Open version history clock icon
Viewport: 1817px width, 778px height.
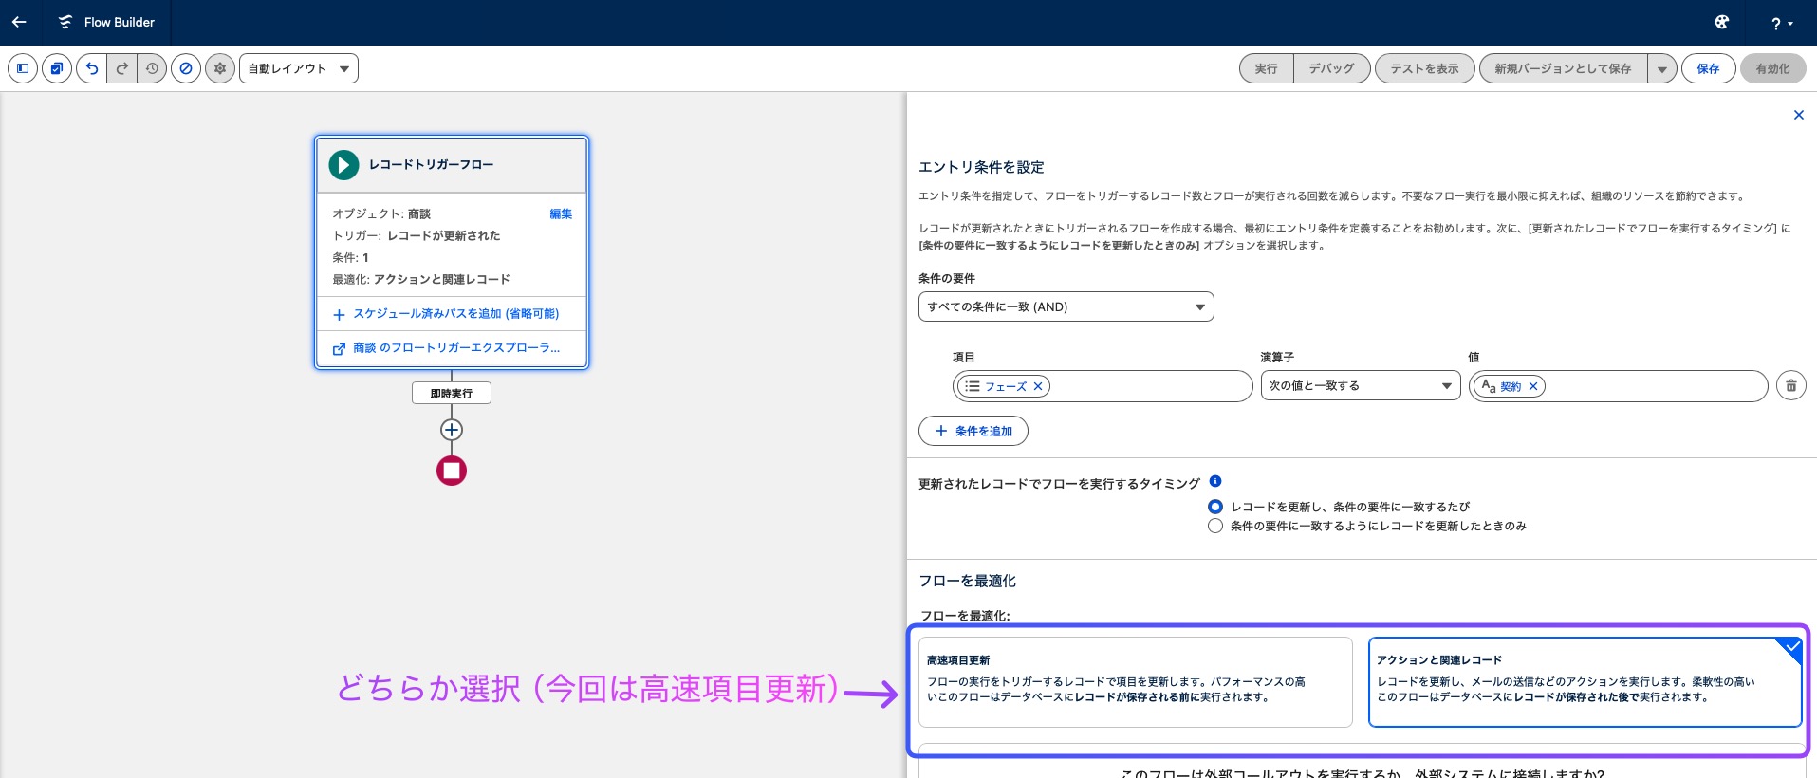152,68
